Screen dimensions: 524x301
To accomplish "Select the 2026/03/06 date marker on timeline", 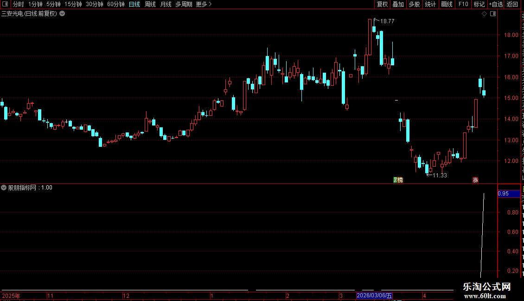I will click(374, 295).
